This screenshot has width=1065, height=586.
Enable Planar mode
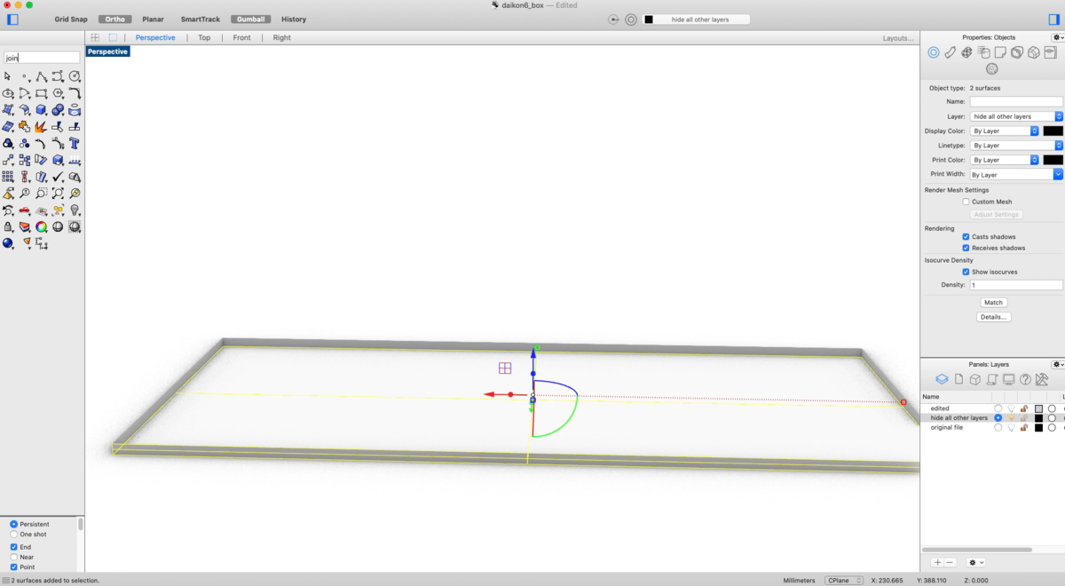coord(153,19)
